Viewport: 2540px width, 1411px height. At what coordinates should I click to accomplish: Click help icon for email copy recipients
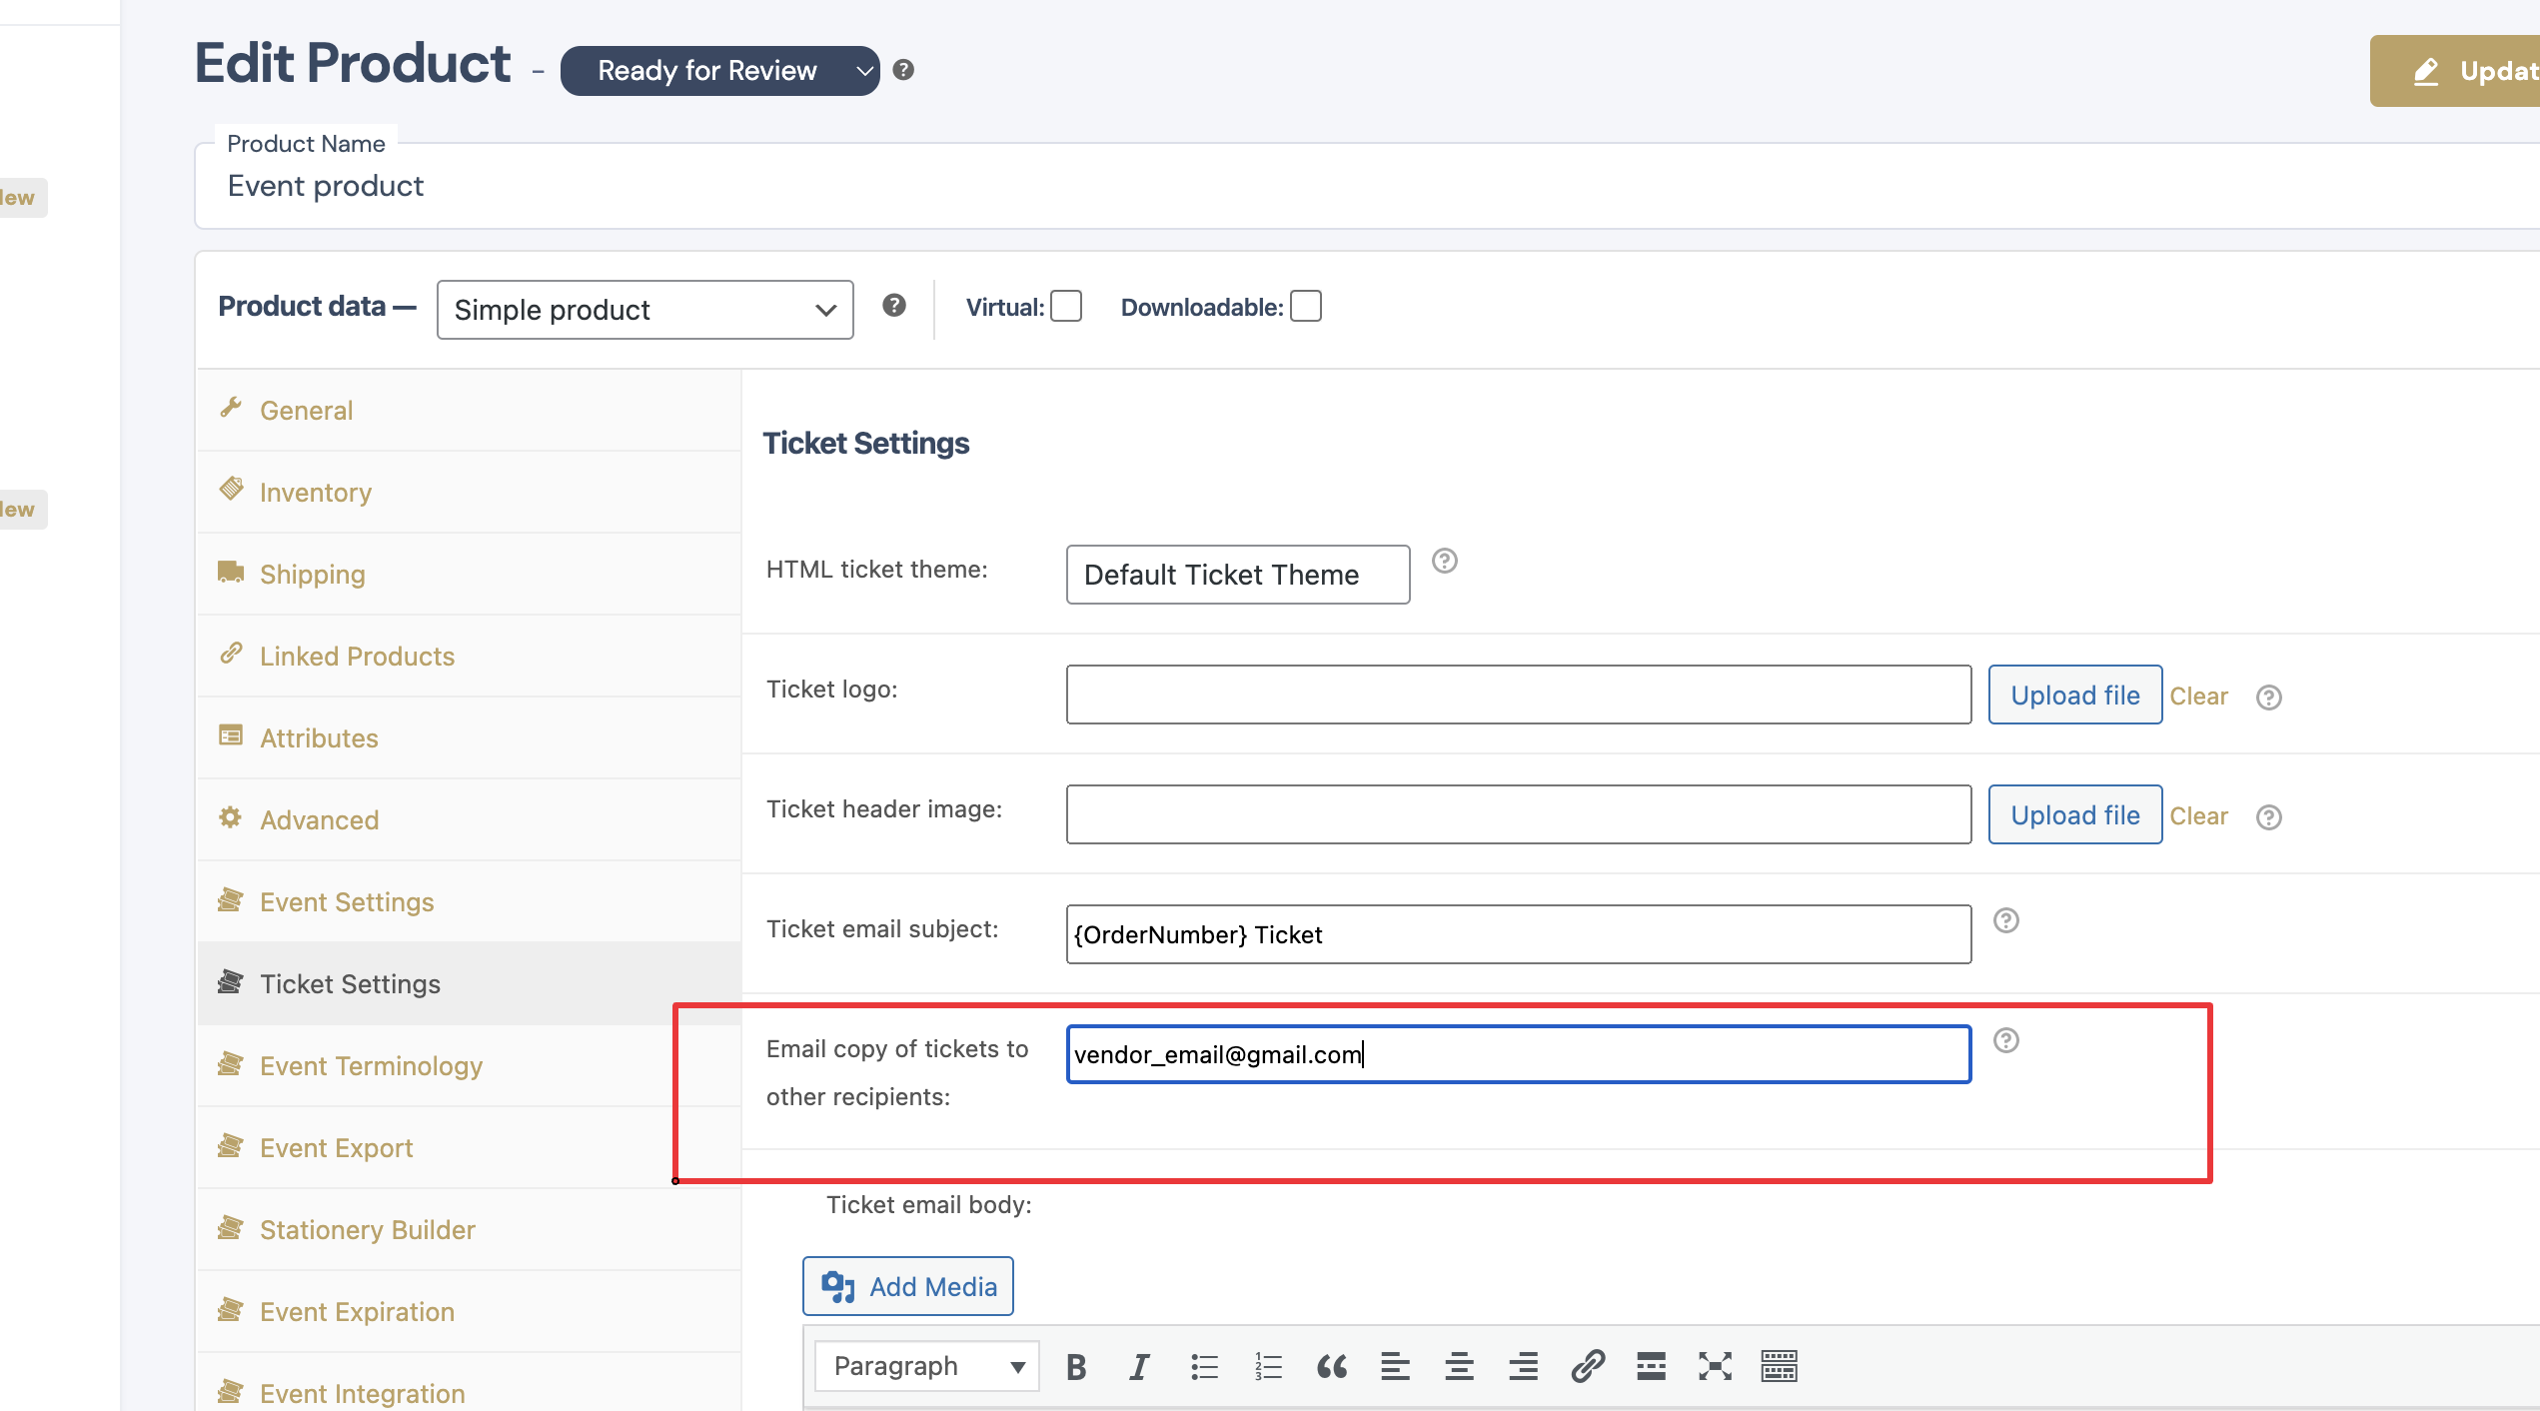2005,1040
